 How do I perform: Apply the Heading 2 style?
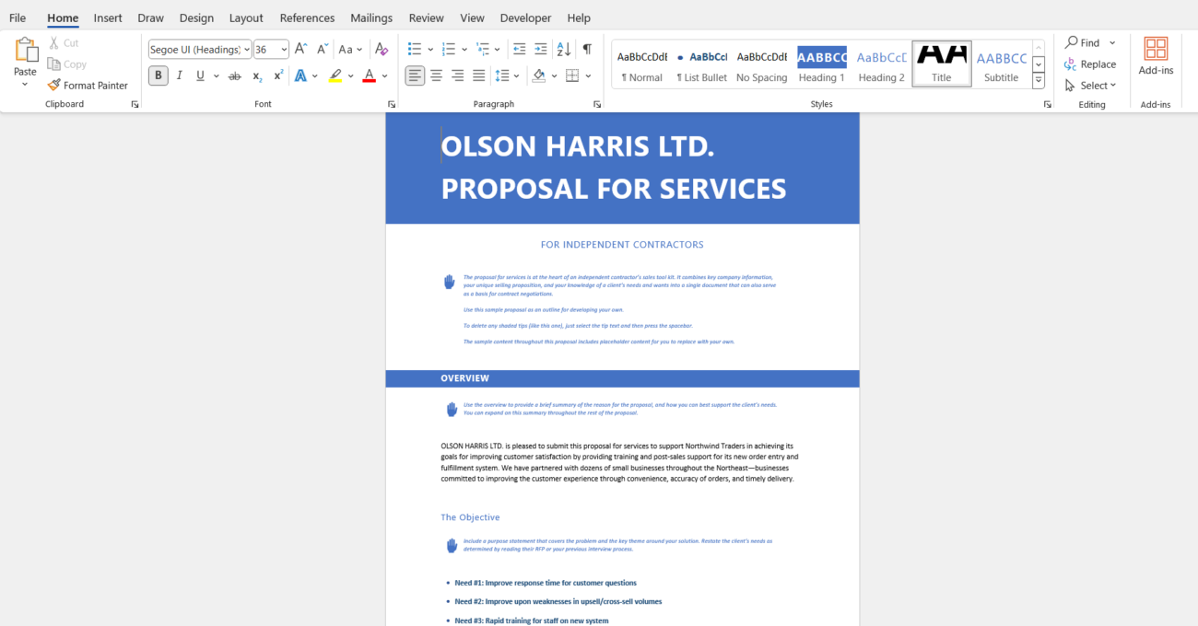coord(882,64)
